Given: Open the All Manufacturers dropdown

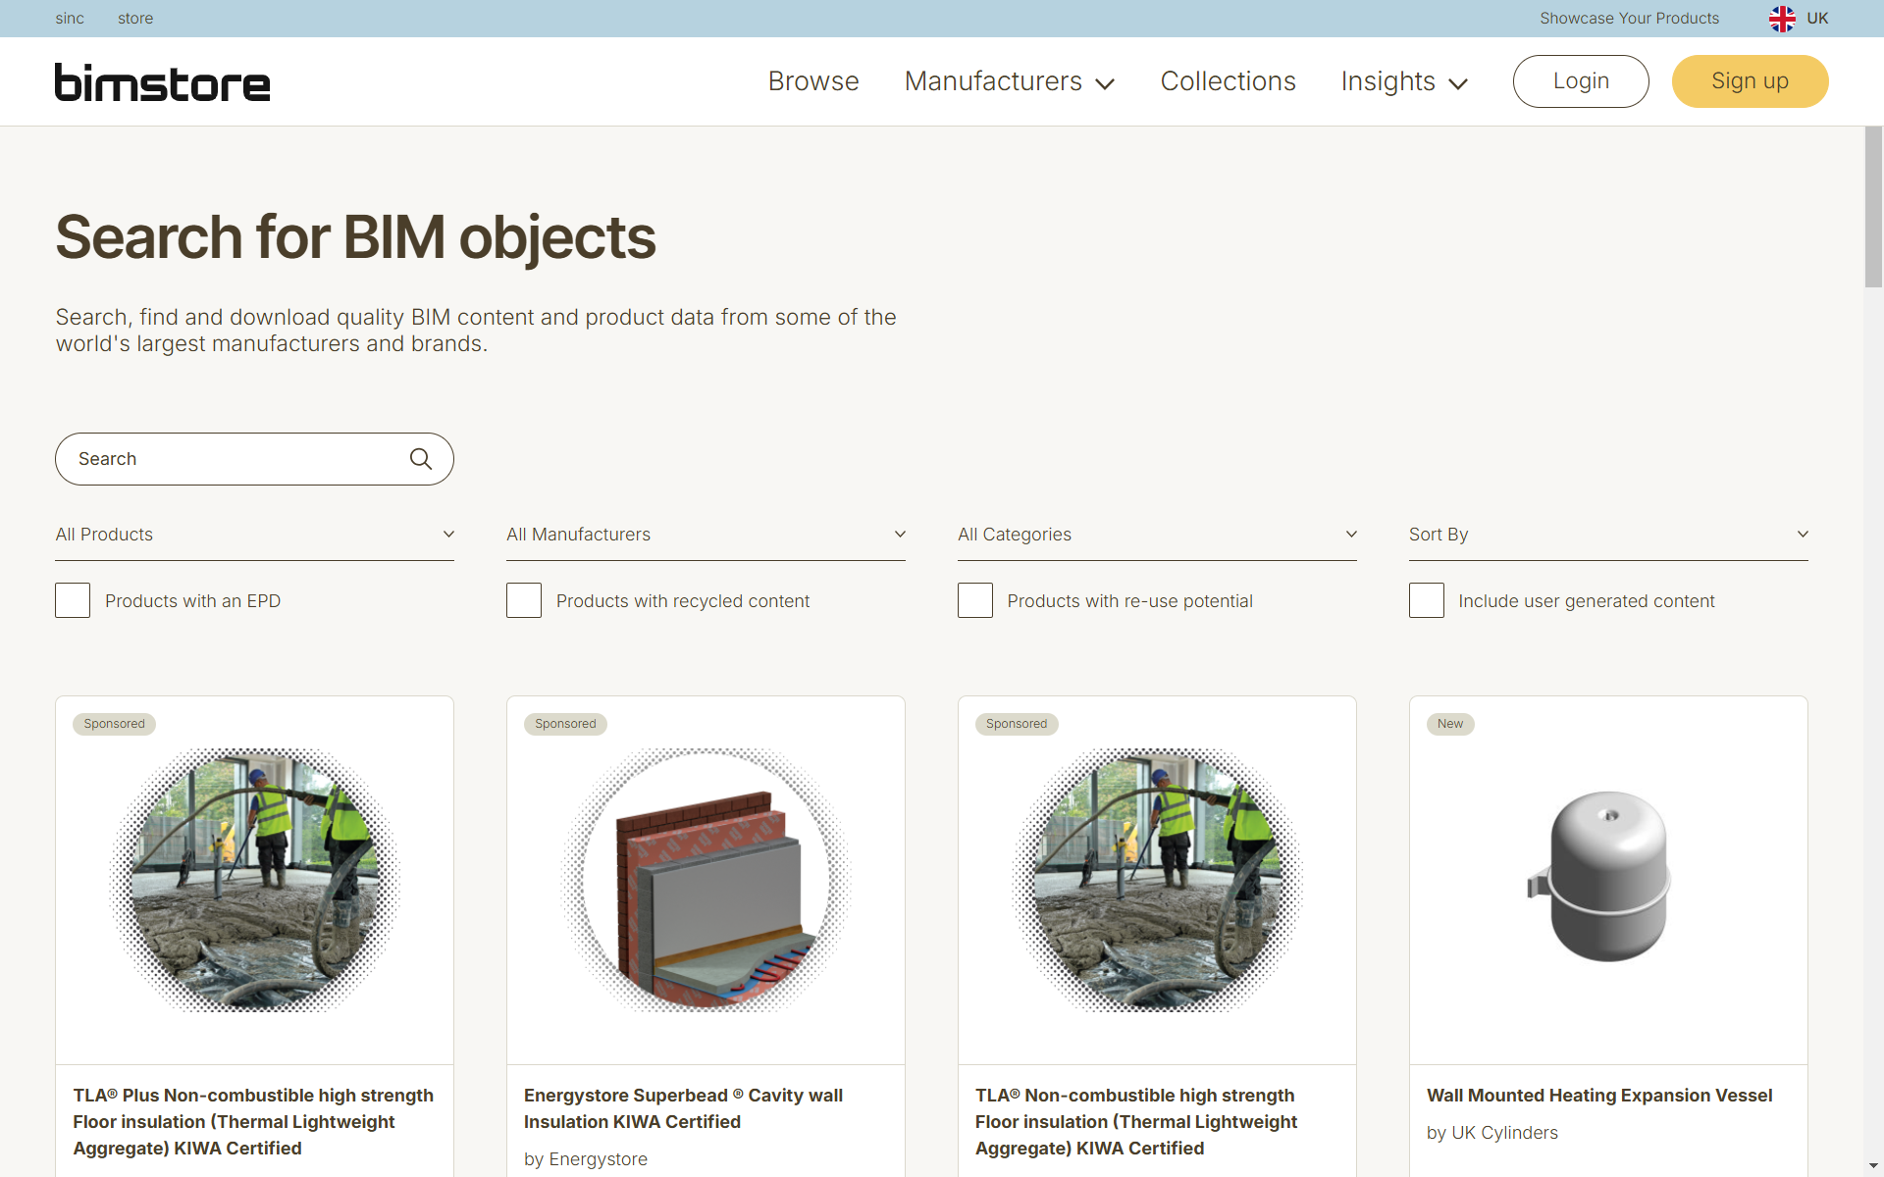Looking at the screenshot, I should [x=706, y=535].
